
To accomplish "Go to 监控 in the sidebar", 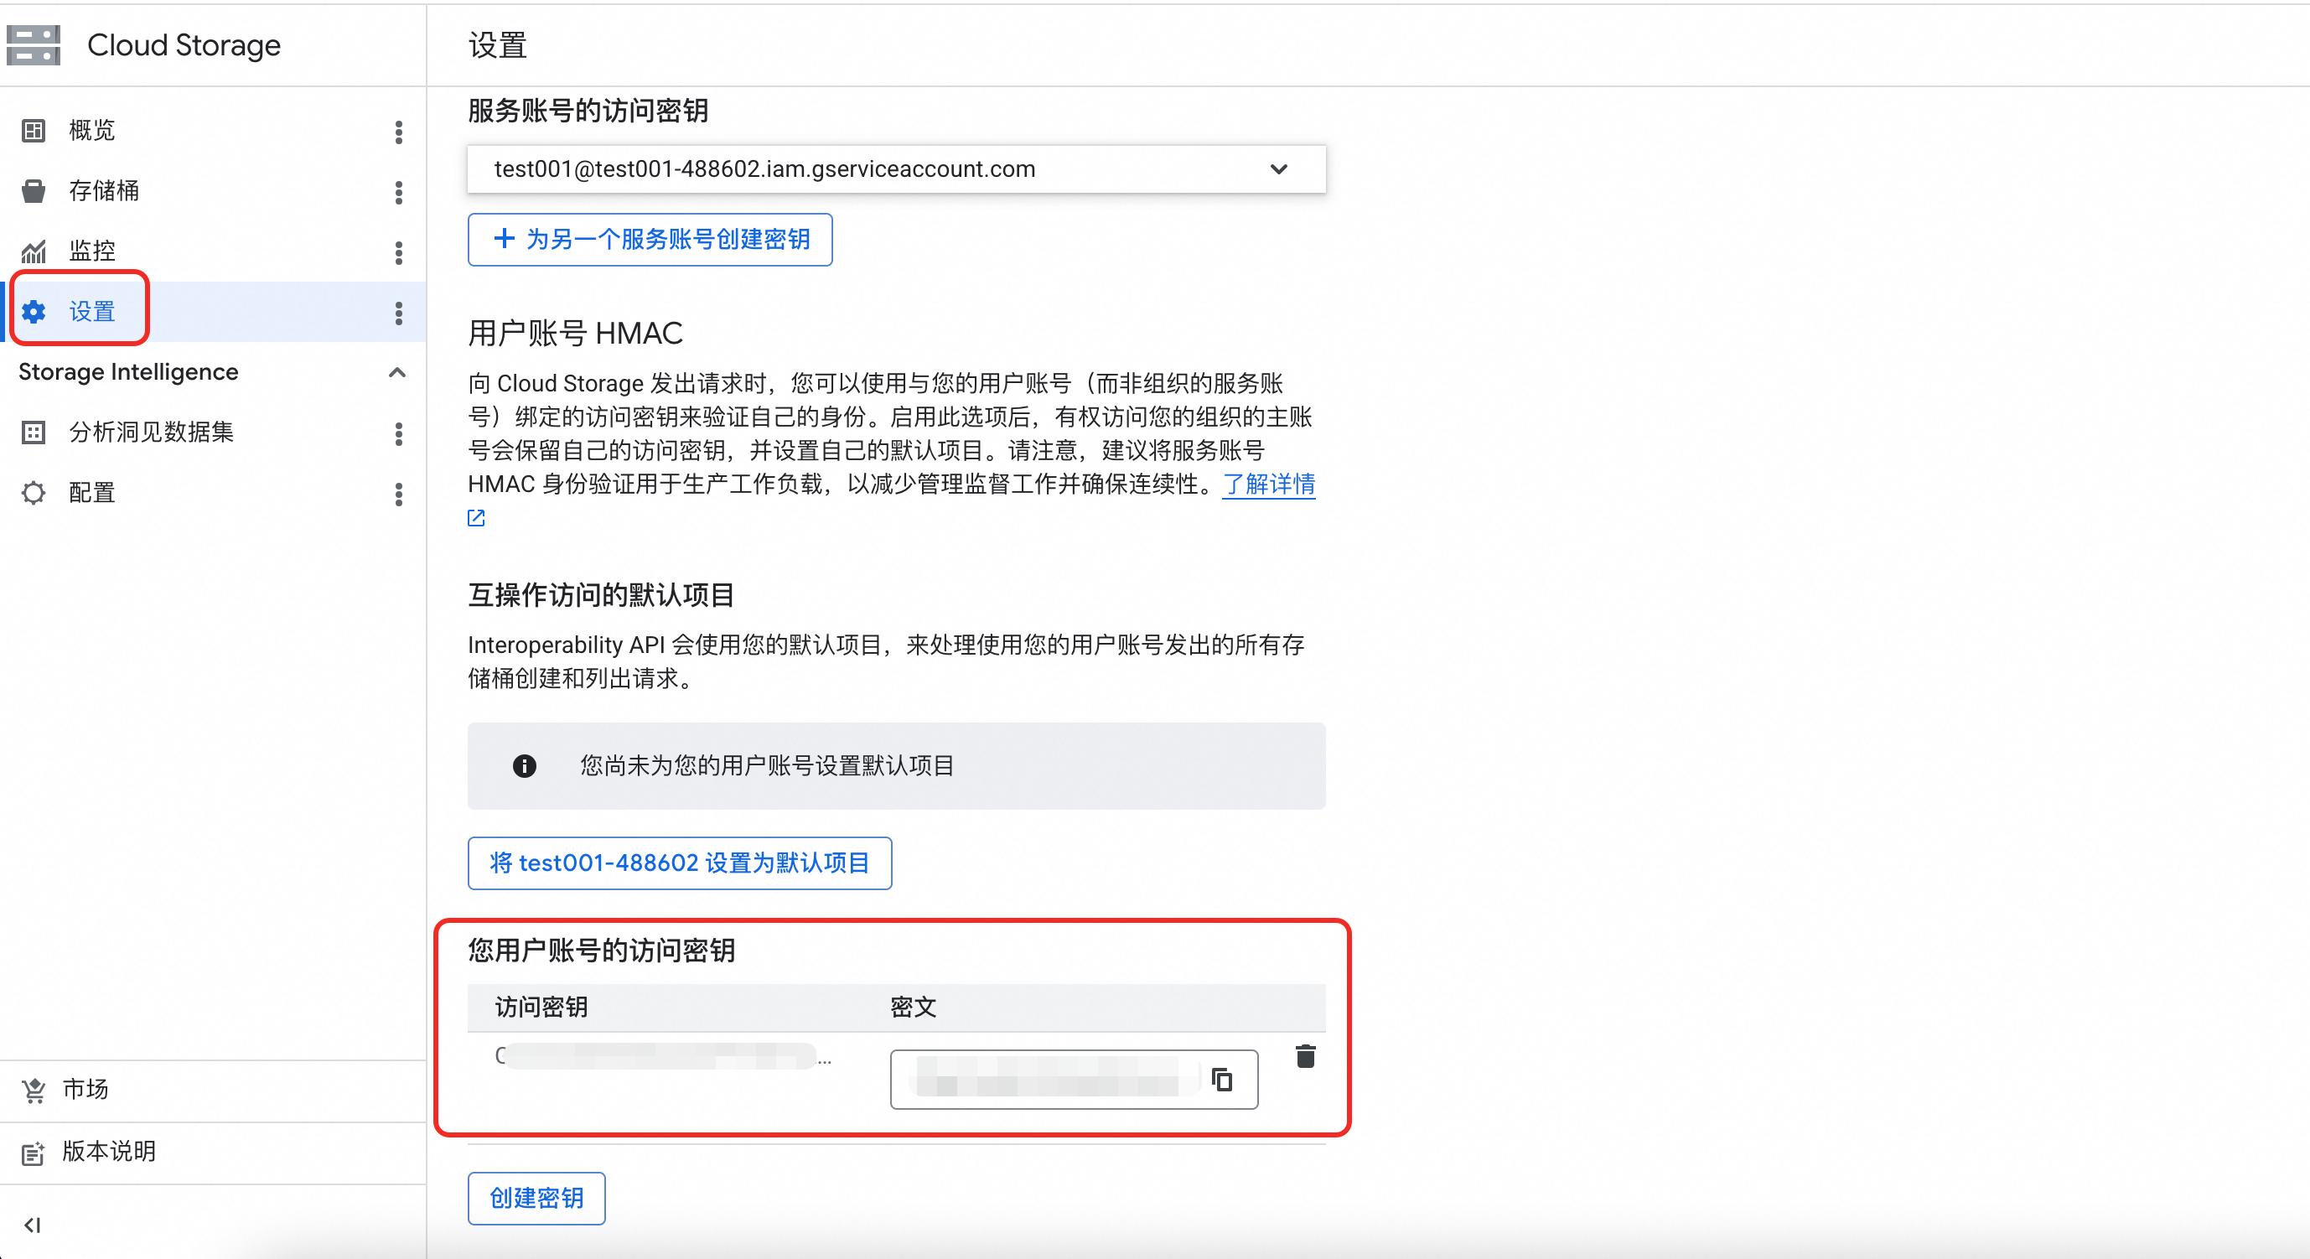I will pyautogui.click(x=213, y=251).
